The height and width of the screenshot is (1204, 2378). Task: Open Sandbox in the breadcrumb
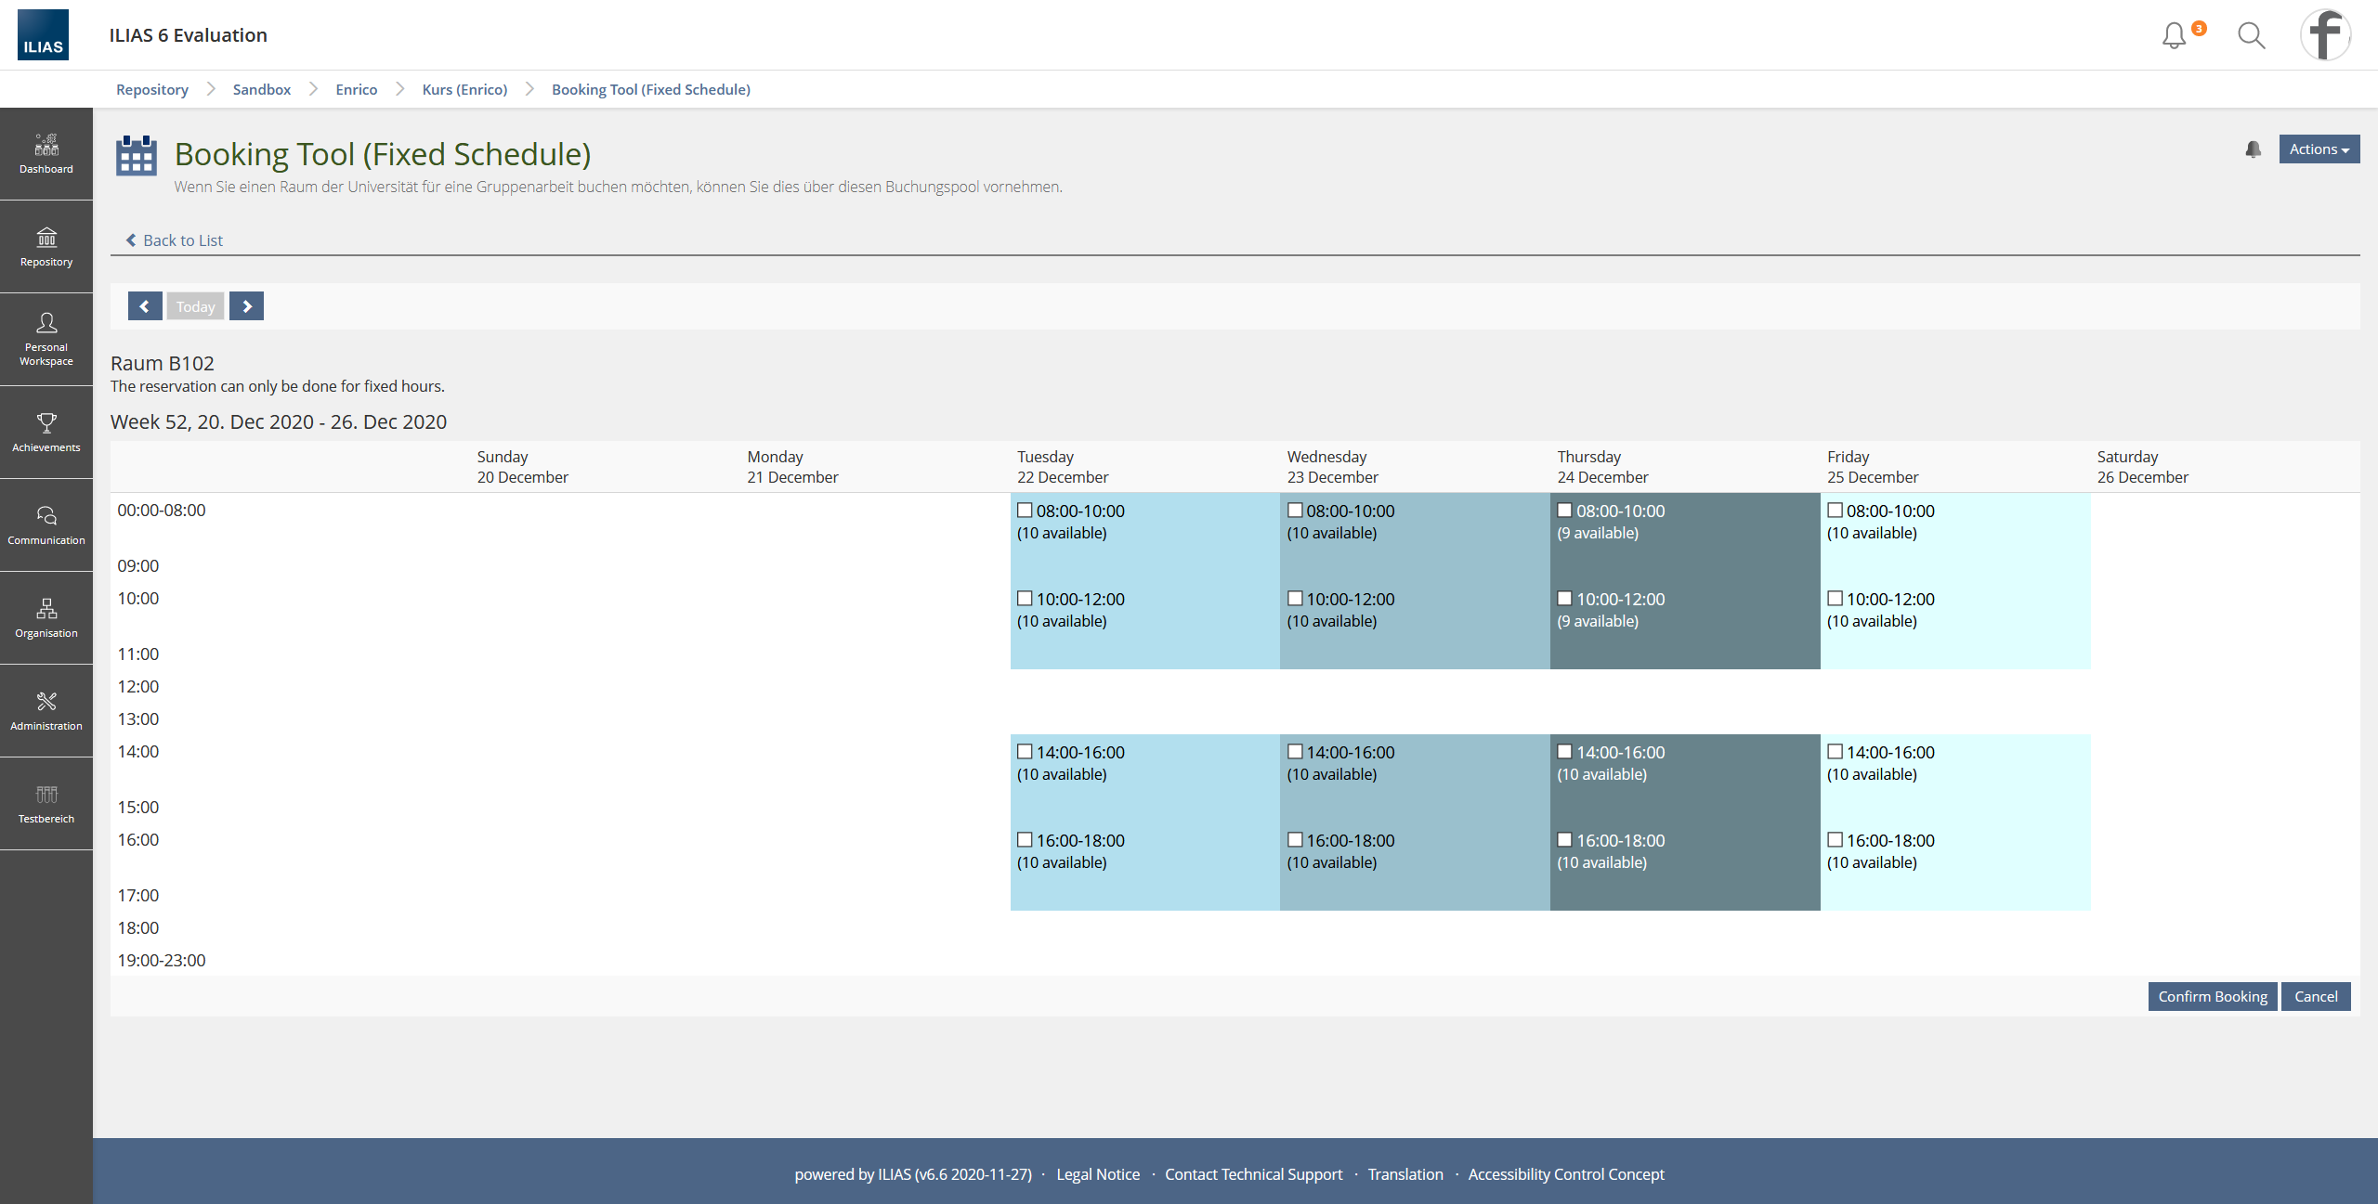(x=261, y=89)
